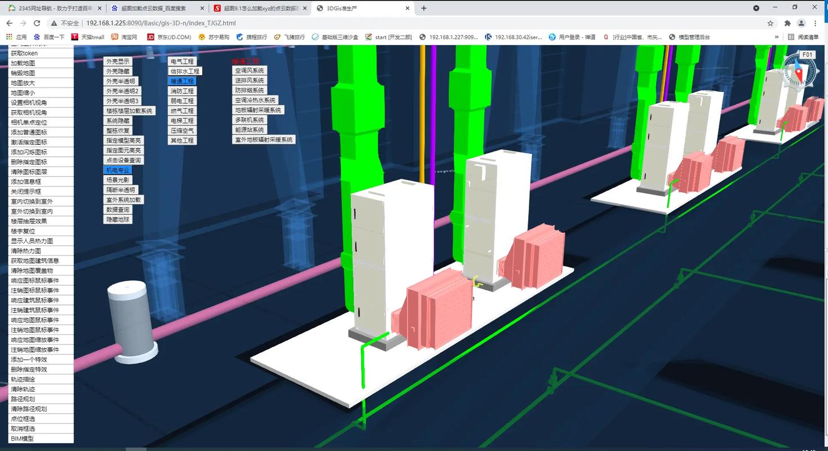This screenshot has height=451, width=828.
Task: Click the 天猫tmall bookmark favicon
Action: point(74,37)
